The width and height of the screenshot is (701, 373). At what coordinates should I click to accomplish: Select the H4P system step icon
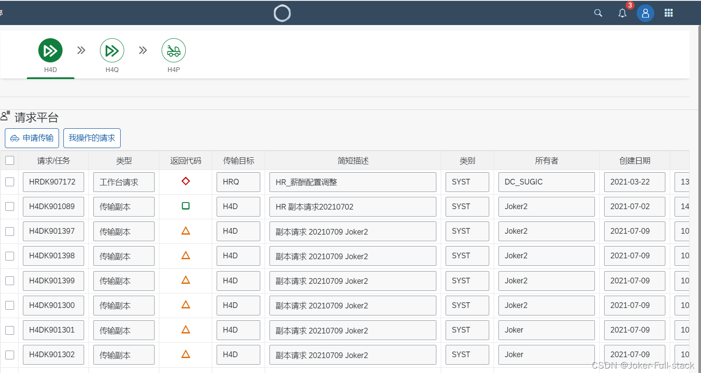point(174,51)
